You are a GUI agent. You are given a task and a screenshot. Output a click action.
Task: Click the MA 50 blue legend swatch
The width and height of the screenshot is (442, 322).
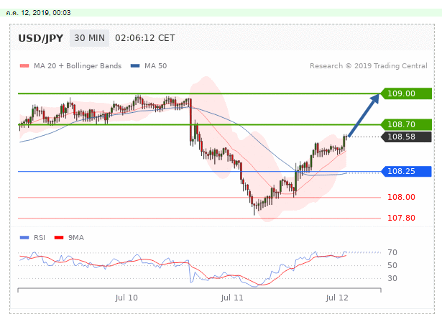135,66
